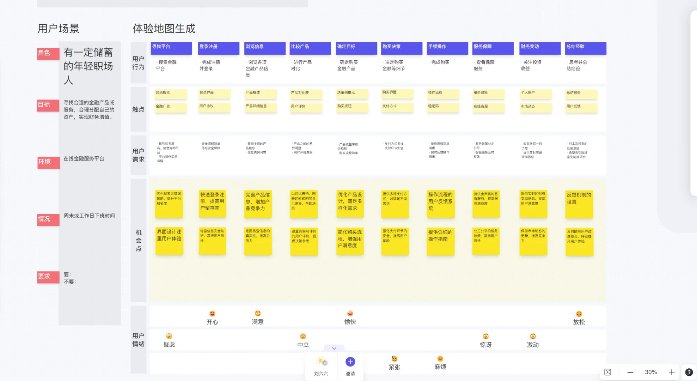The height and width of the screenshot is (381, 697).
Task: Click the 30% zoom level display
Action: point(651,372)
